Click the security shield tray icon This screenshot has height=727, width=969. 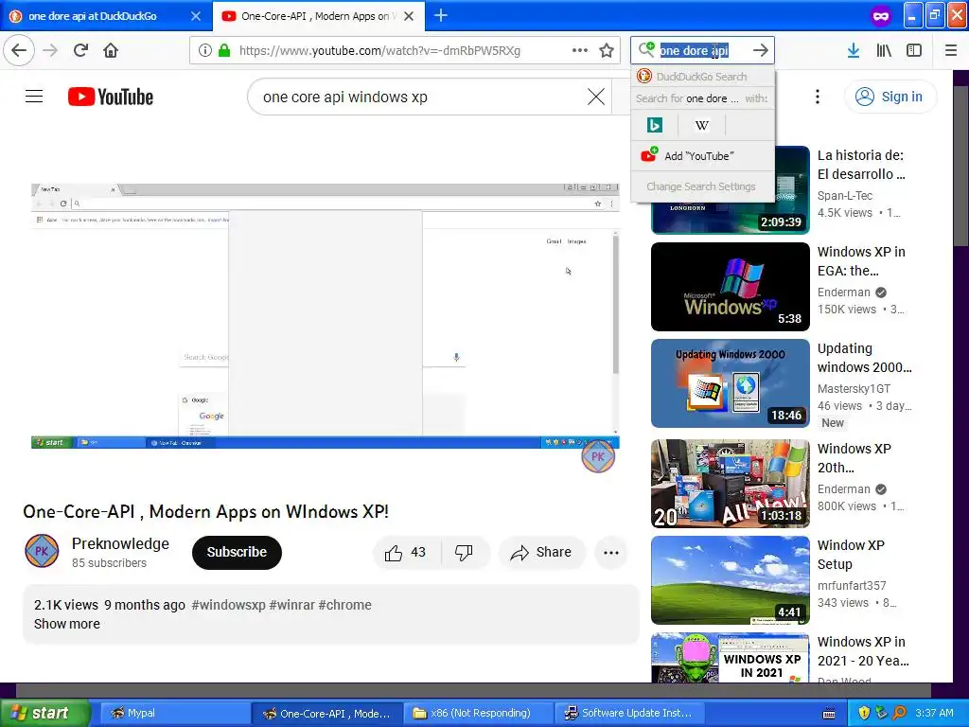tap(864, 713)
